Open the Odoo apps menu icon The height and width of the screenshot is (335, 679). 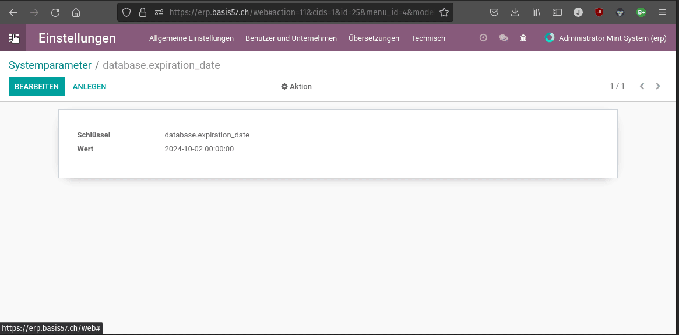click(13, 38)
